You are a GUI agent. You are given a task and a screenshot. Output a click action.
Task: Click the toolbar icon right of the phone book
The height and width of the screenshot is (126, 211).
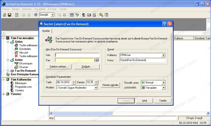[x=94, y=15]
